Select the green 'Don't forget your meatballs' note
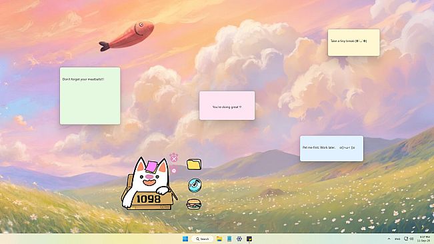 coord(90,96)
